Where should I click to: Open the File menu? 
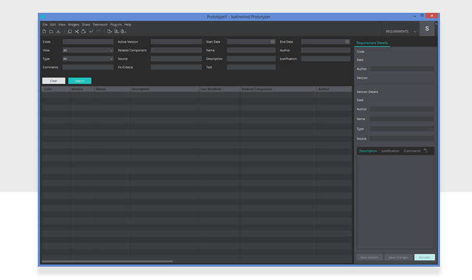(45, 24)
